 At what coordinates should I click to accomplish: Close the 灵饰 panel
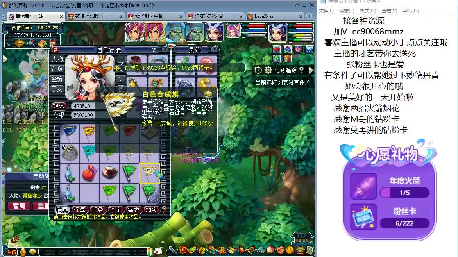coord(215,50)
